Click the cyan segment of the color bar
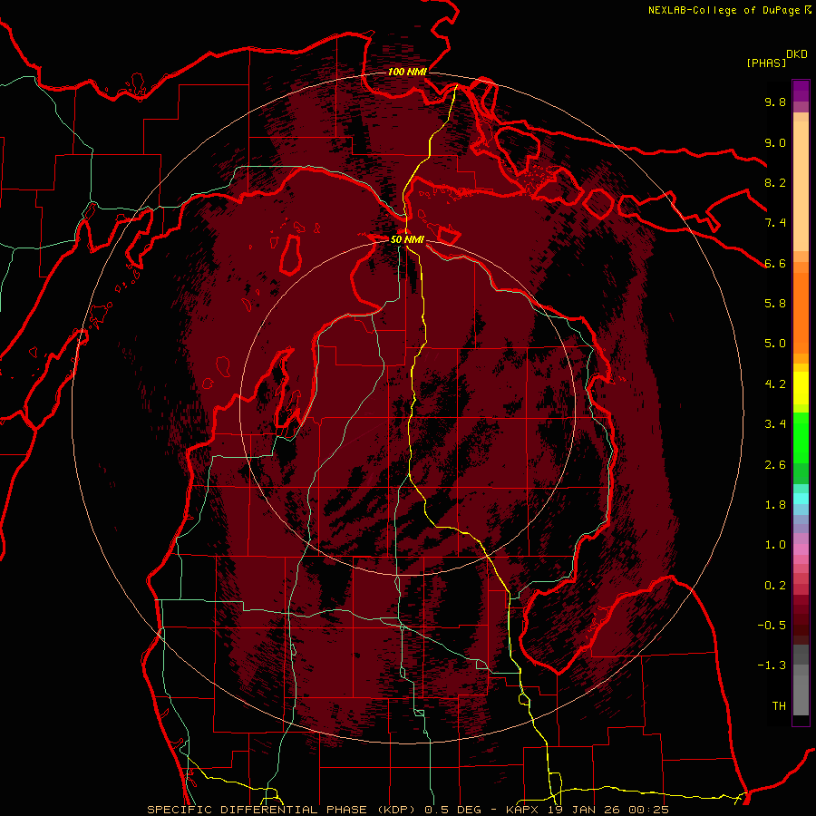 coord(801,499)
